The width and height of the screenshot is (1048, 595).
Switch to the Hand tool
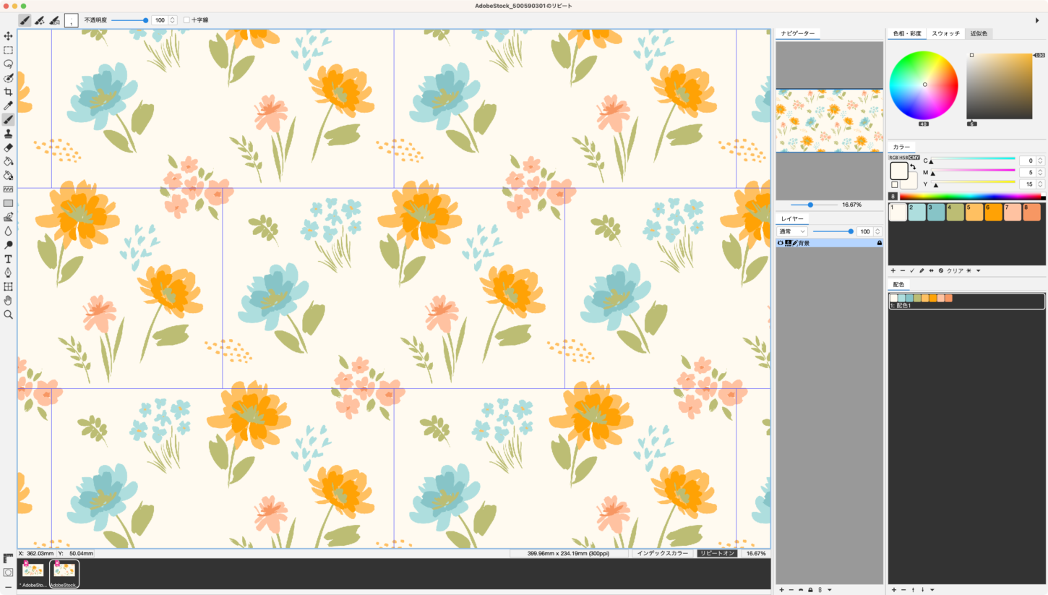8,301
